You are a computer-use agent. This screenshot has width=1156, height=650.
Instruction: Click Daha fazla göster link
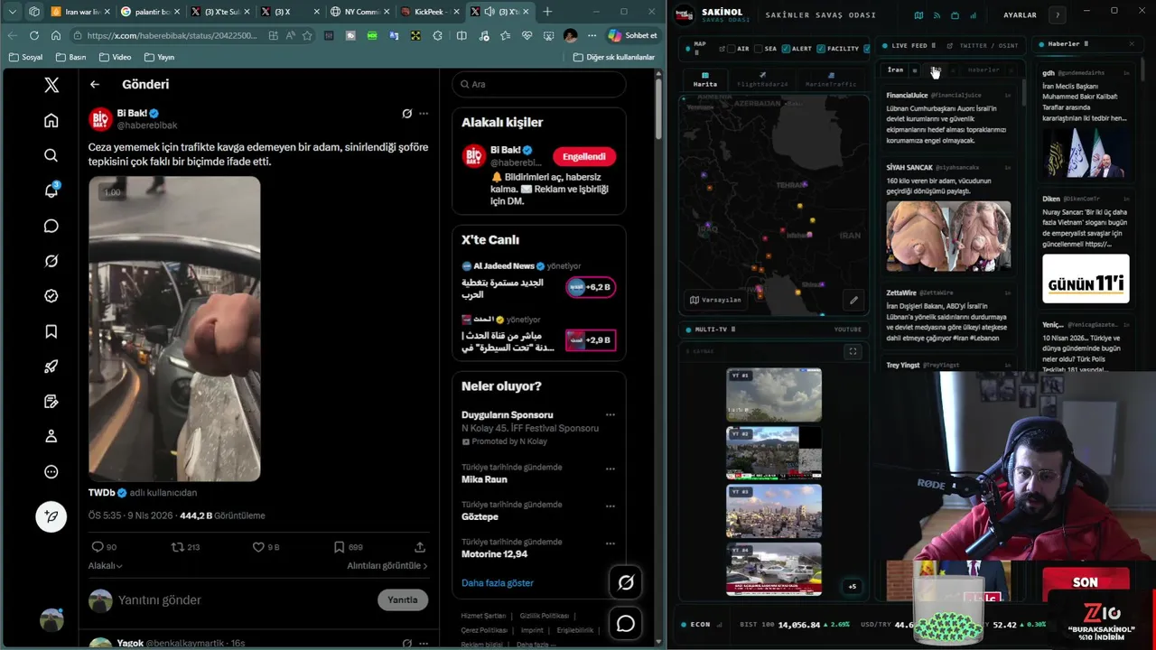pyautogui.click(x=498, y=582)
